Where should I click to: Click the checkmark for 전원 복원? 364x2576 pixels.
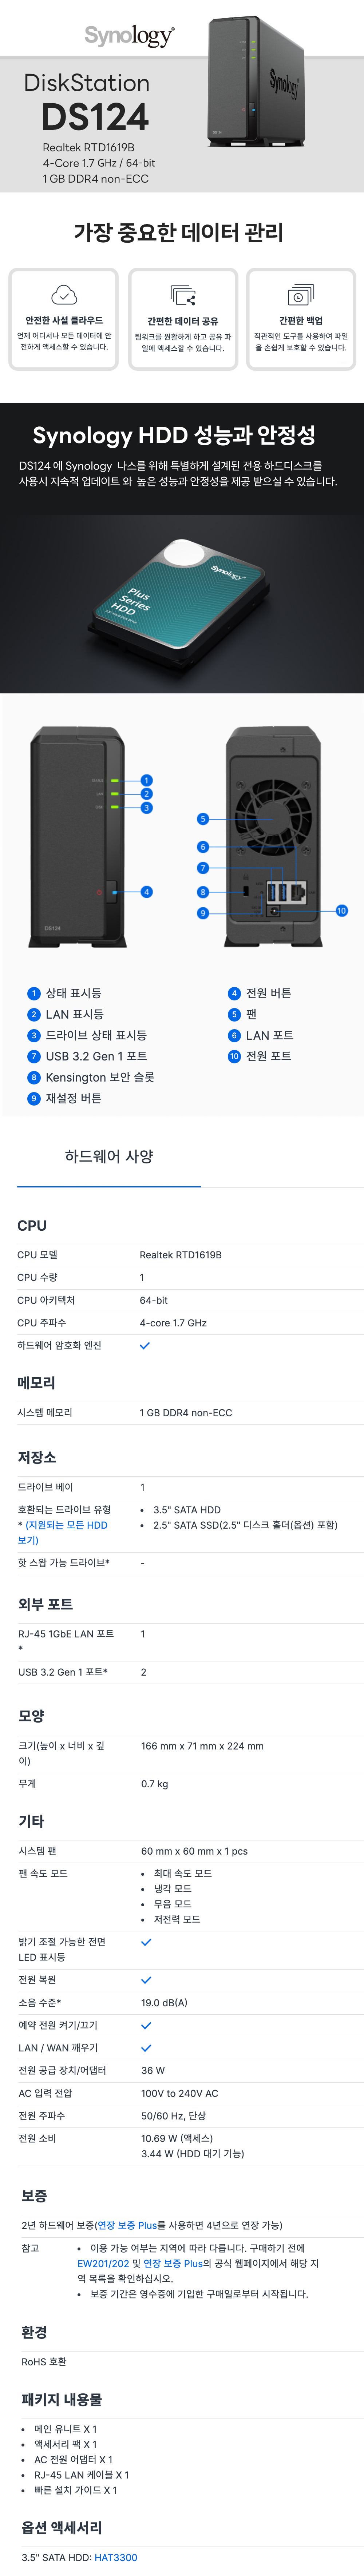click(x=146, y=1980)
